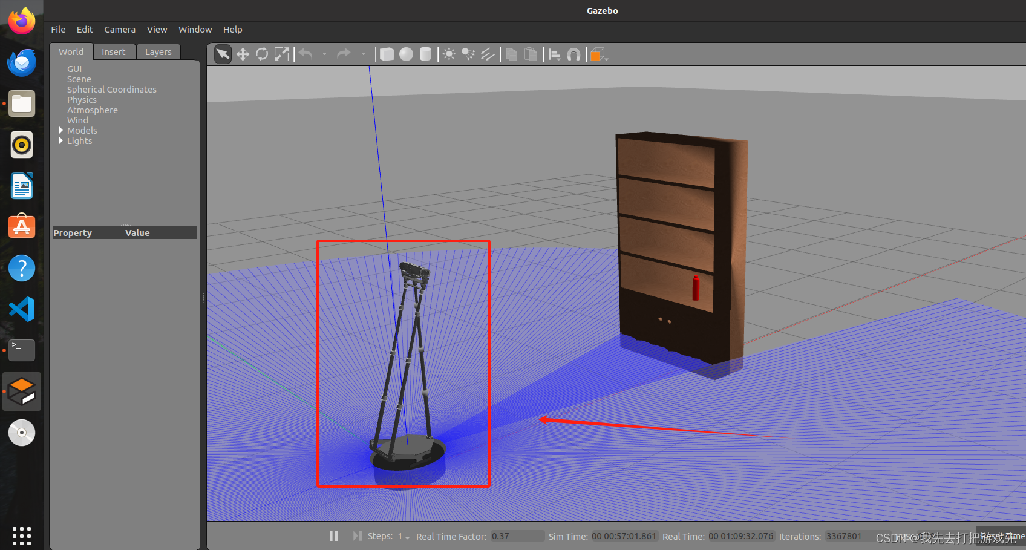Select the arrow selection mode tool

[x=223, y=54]
